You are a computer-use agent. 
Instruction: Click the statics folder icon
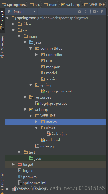point(43,122)
